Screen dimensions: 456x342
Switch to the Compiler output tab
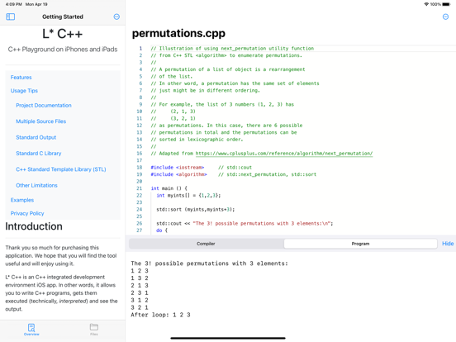coord(206,244)
